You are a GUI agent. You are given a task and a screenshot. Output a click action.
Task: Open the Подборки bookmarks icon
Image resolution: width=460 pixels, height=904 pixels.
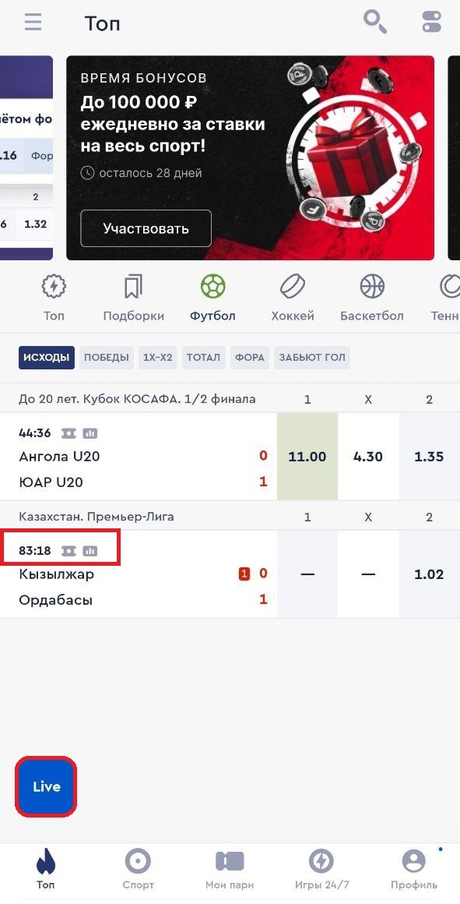133,286
